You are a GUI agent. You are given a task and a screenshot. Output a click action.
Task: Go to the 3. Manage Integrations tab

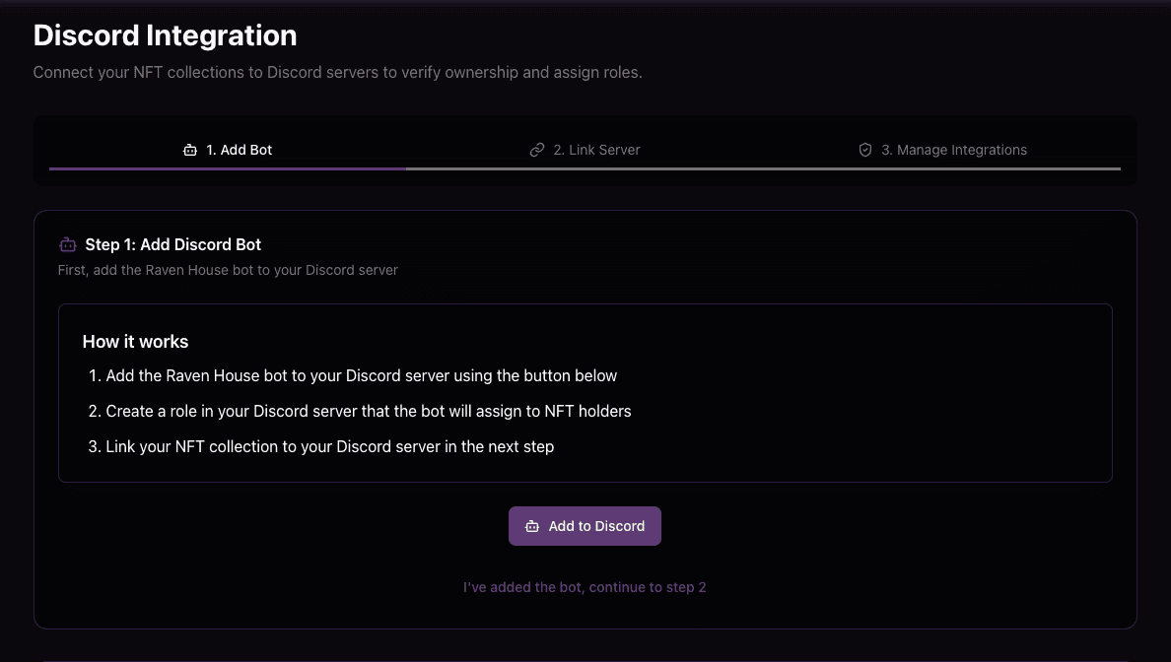[x=943, y=151]
